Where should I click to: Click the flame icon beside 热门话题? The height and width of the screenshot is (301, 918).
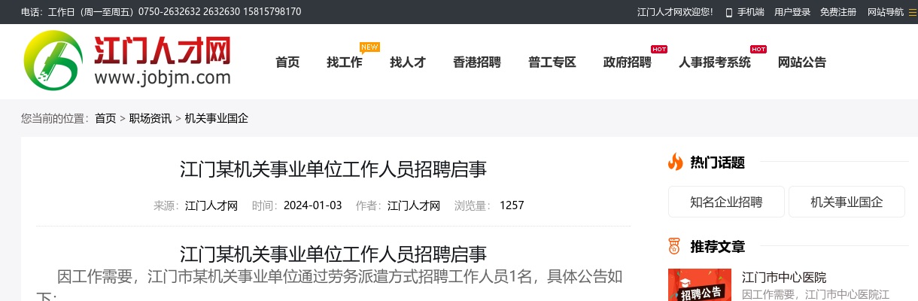(675, 162)
